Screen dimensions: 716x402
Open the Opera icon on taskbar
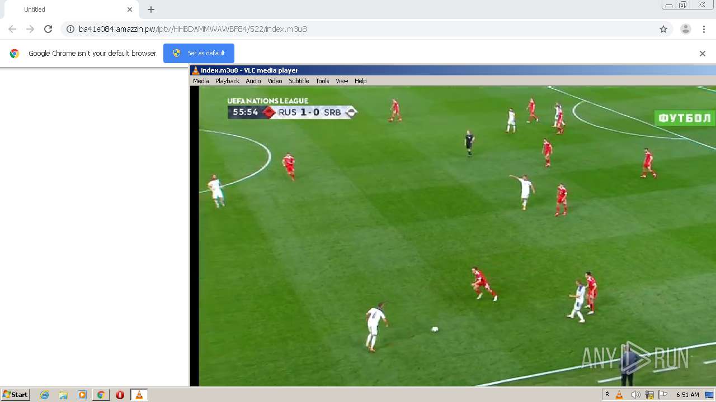pyautogui.click(x=120, y=395)
